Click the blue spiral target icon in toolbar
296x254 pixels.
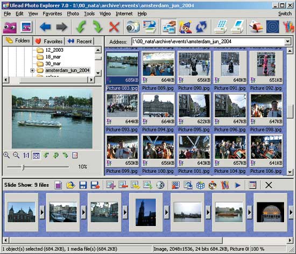tap(273, 27)
